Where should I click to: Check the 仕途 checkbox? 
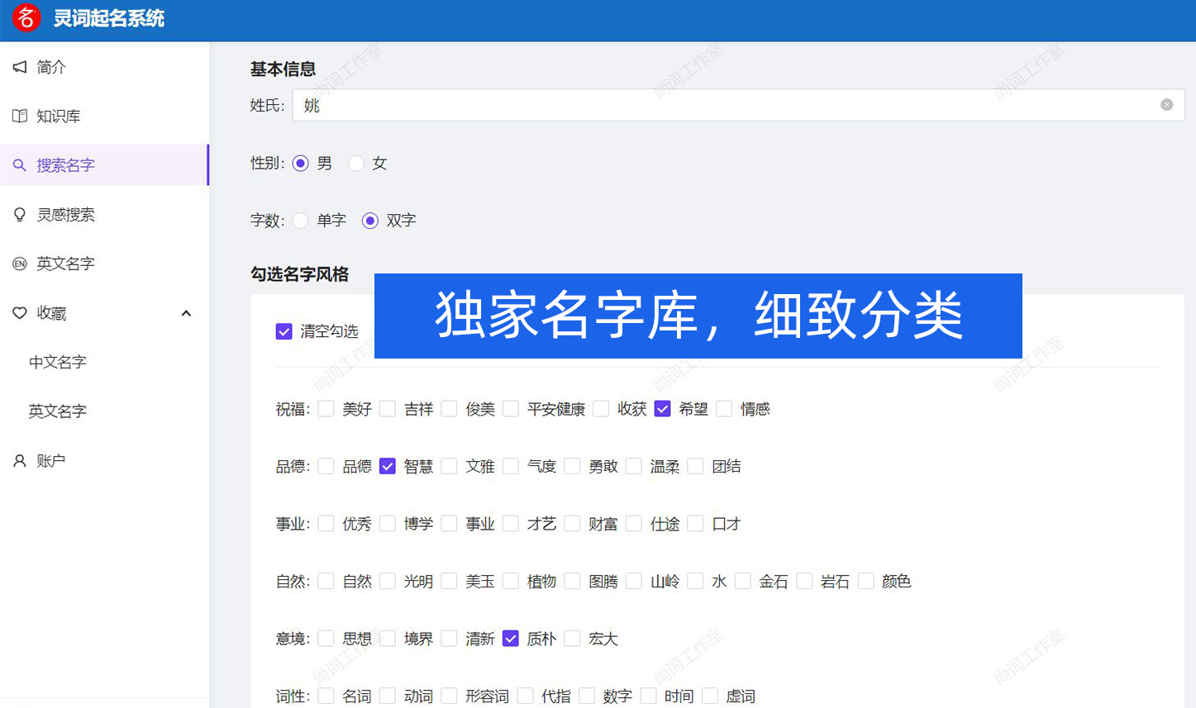[x=634, y=524]
